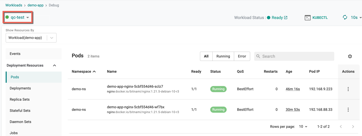Open the Workload(demo-app) resources dropdown
The width and height of the screenshot is (362, 136).
[31, 38]
